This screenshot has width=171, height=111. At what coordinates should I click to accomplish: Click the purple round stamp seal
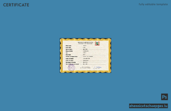pos(71,67)
